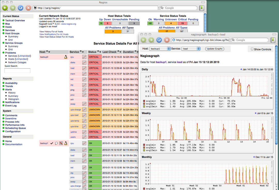This screenshot has width=279, height=190.
Task: Open Host Groups in sidebar
Action: (12, 33)
